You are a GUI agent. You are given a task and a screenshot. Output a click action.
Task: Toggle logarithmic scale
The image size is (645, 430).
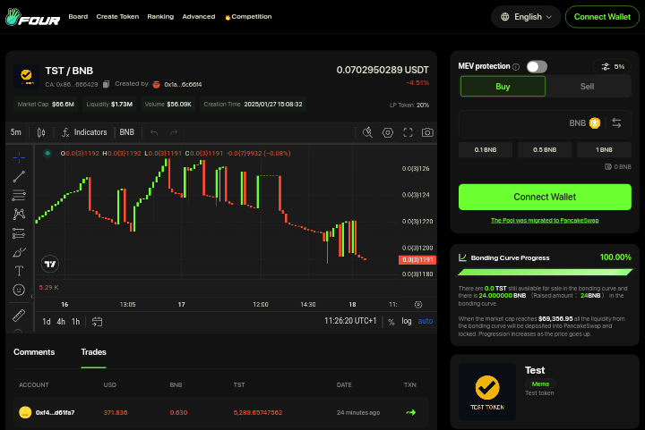(407, 321)
